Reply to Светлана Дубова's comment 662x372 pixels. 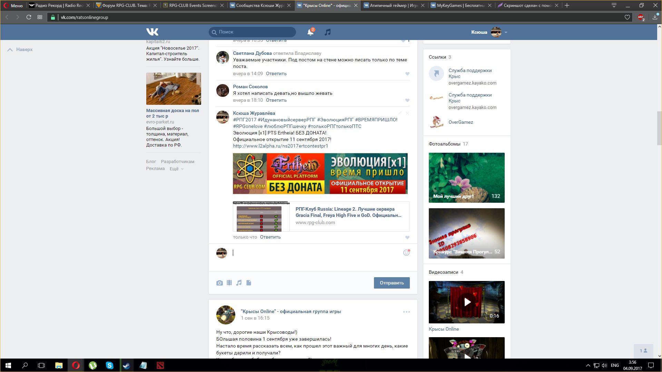tap(276, 74)
